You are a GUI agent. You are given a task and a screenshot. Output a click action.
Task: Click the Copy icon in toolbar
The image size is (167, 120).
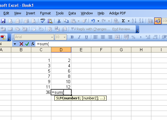(x=66, y=21)
